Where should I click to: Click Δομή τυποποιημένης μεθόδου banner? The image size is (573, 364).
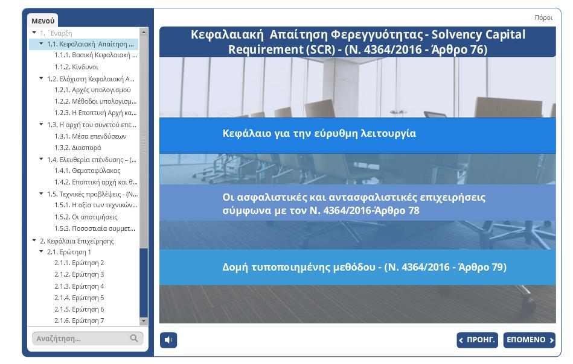click(357, 268)
